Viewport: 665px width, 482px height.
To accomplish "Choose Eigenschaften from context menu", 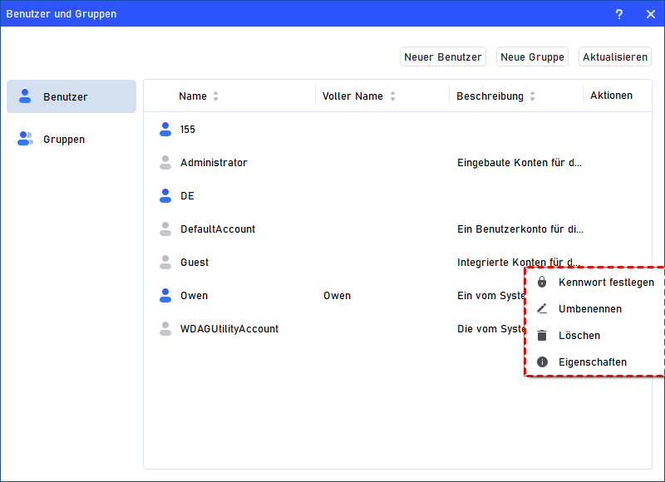I will coord(592,362).
